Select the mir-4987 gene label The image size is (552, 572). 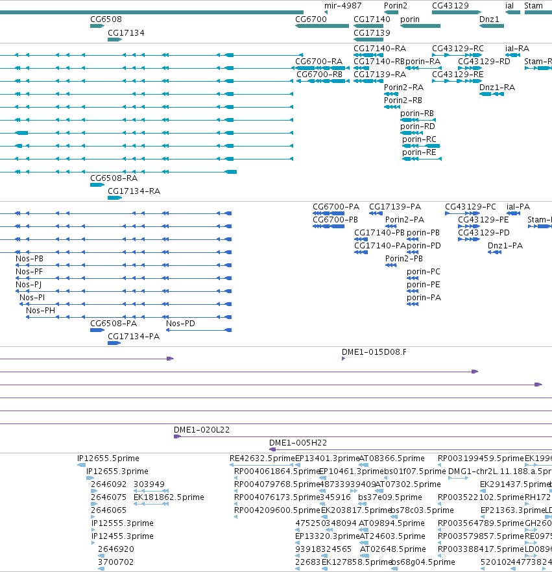click(x=343, y=6)
